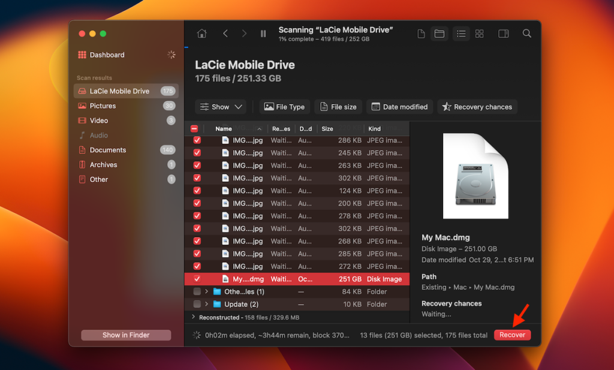The image size is (614, 370).
Task: Click the Show in Finder button
Action: point(126,335)
